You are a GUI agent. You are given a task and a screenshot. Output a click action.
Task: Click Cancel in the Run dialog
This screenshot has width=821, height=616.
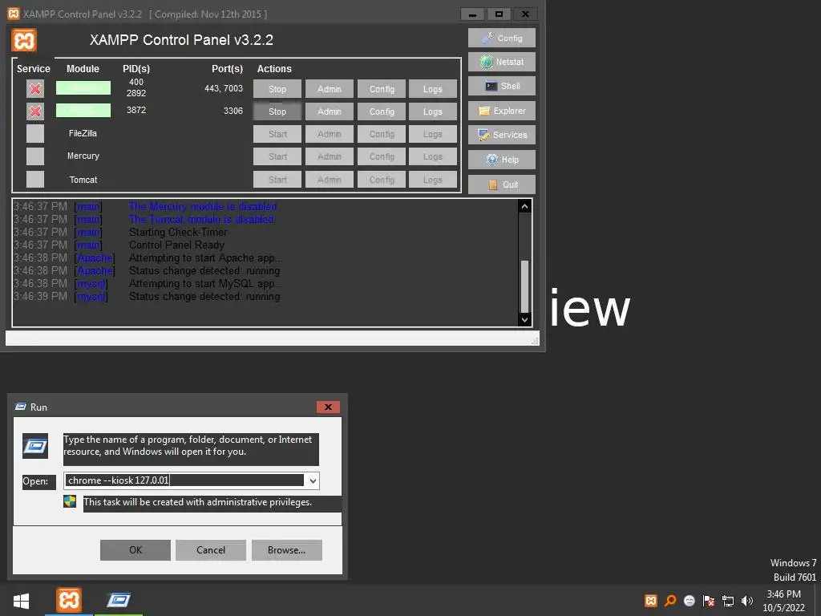tap(211, 550)
